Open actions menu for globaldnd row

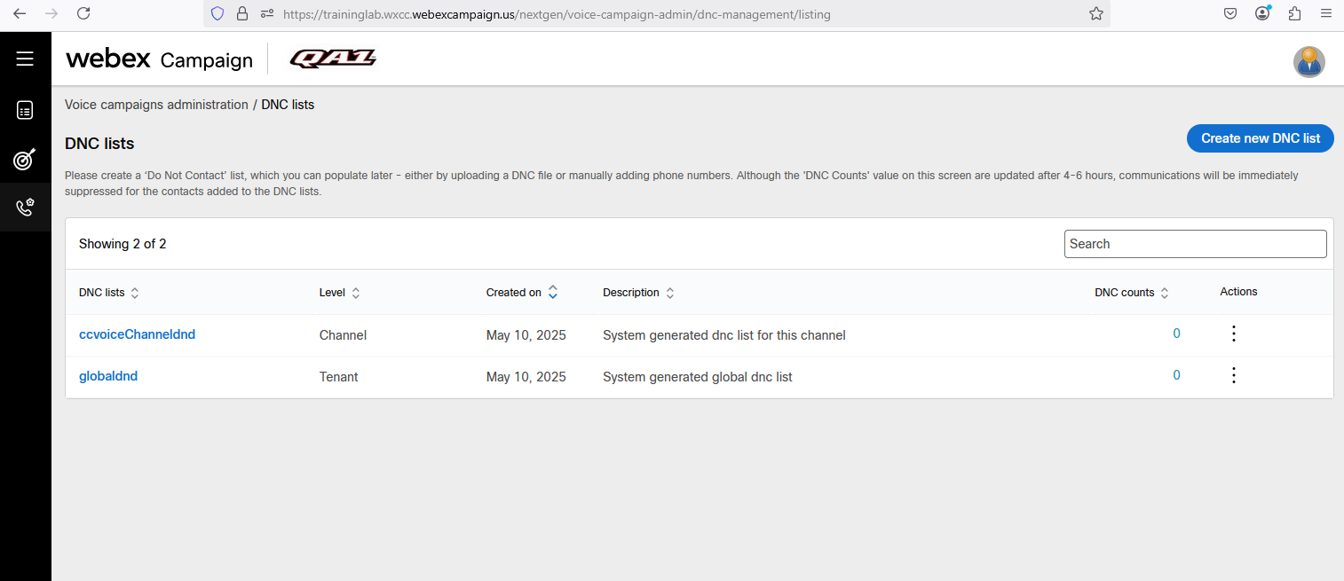pos(1232,376)
